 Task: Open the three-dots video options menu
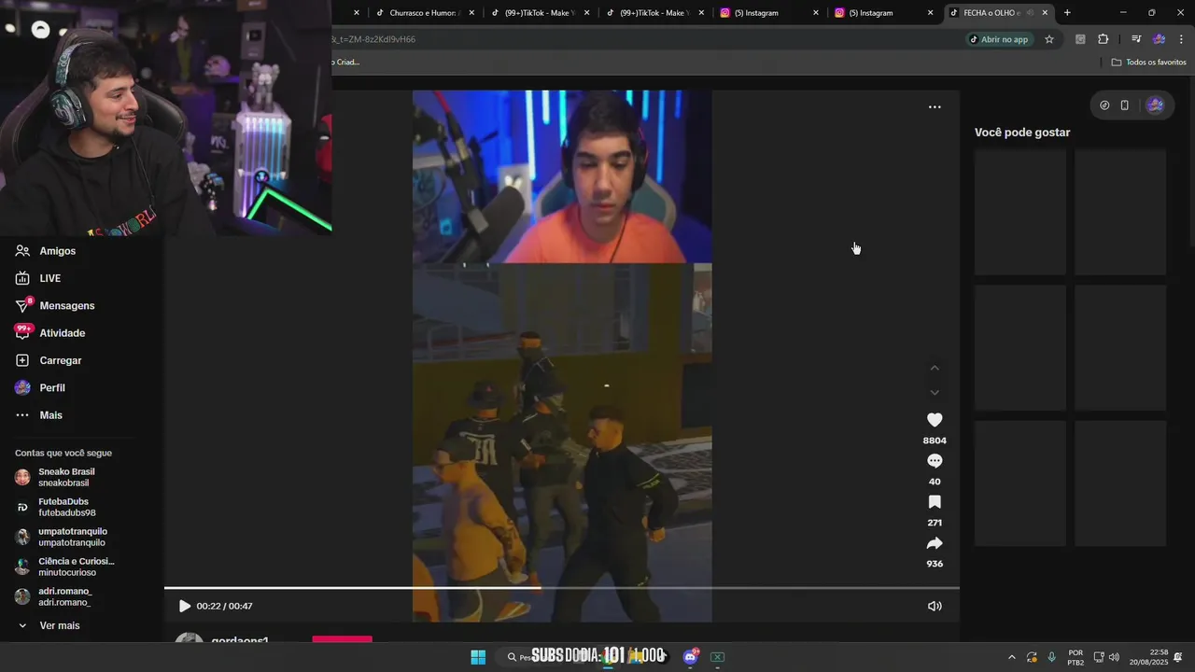point(935,107)
